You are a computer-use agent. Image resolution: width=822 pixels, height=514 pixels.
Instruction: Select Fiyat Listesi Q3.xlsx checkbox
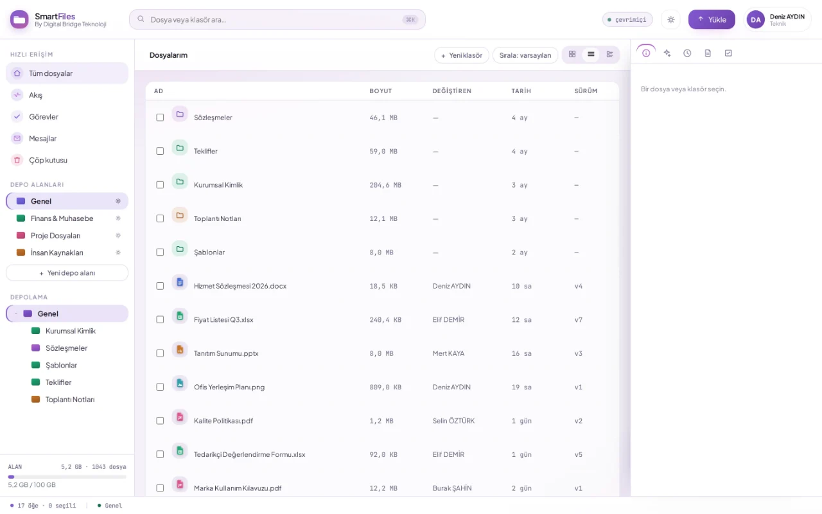(x=160, y=319)
